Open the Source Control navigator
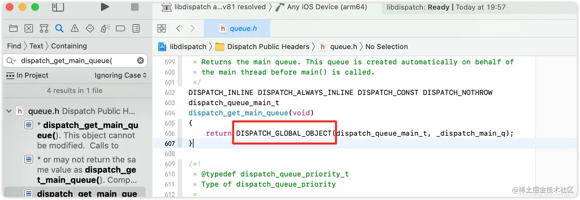Viewport: 580px width, 200px height. (29, 28)
